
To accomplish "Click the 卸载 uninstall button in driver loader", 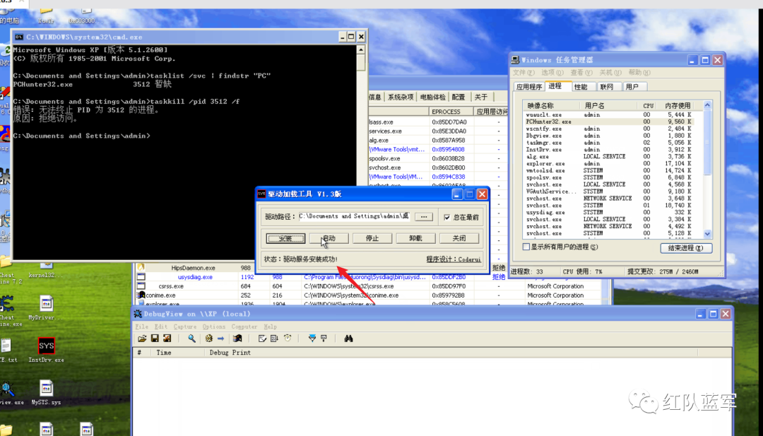I will [415, 238].
